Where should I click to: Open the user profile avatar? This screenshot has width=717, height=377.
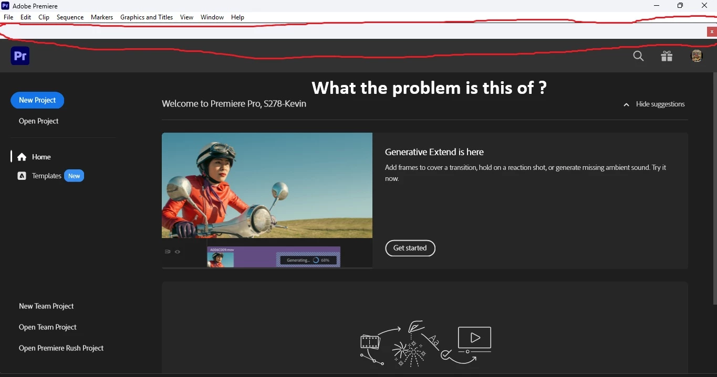(x=697, y=56)
